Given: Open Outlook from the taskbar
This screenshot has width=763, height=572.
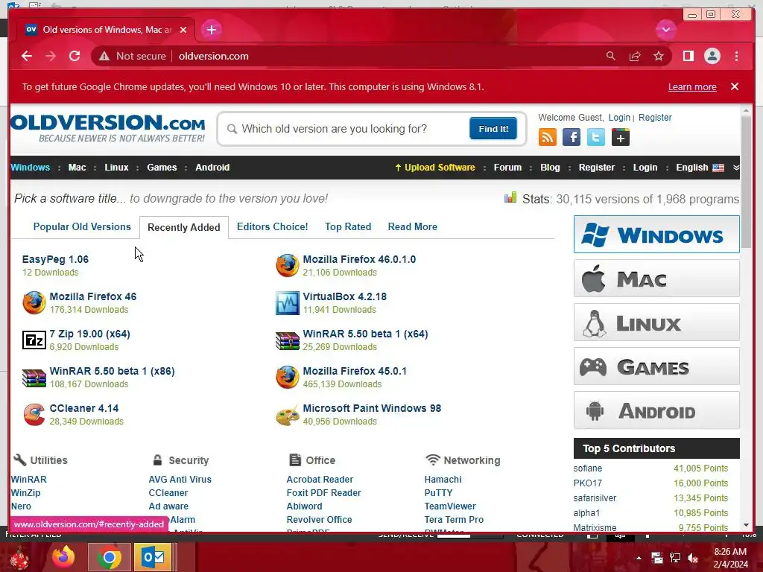Looking at the screenshot, I should tap(153, 557).
